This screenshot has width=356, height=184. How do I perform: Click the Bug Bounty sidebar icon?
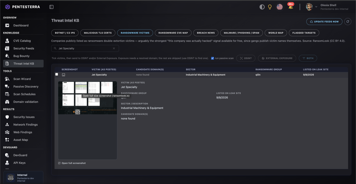tap(7, 56)
